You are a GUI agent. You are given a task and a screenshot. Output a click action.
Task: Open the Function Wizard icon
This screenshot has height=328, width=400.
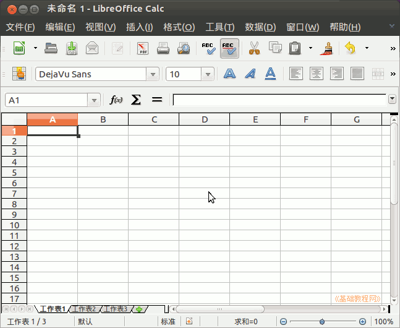pos(116,100)
